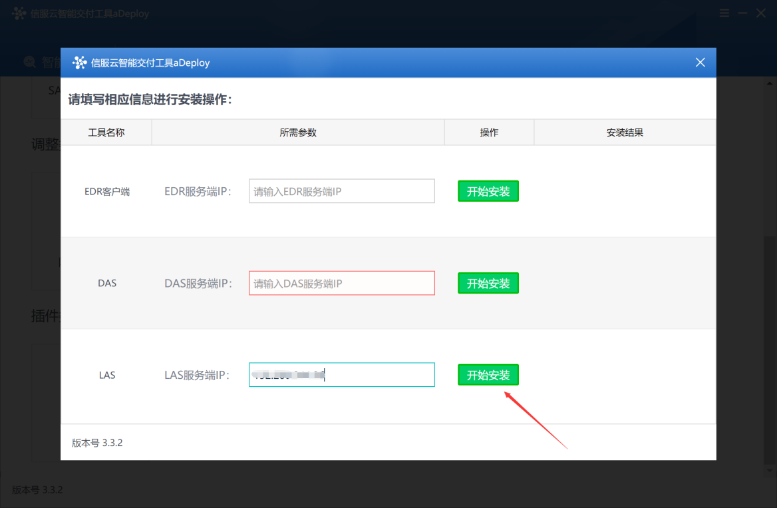Close the main aDeploy window
Screen dimensions: 777x508
[x=760, y=13]
